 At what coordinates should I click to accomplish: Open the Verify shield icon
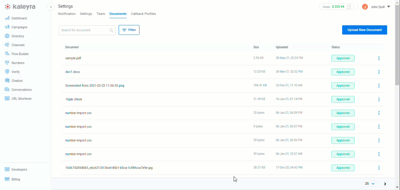[x=7, y=72]
